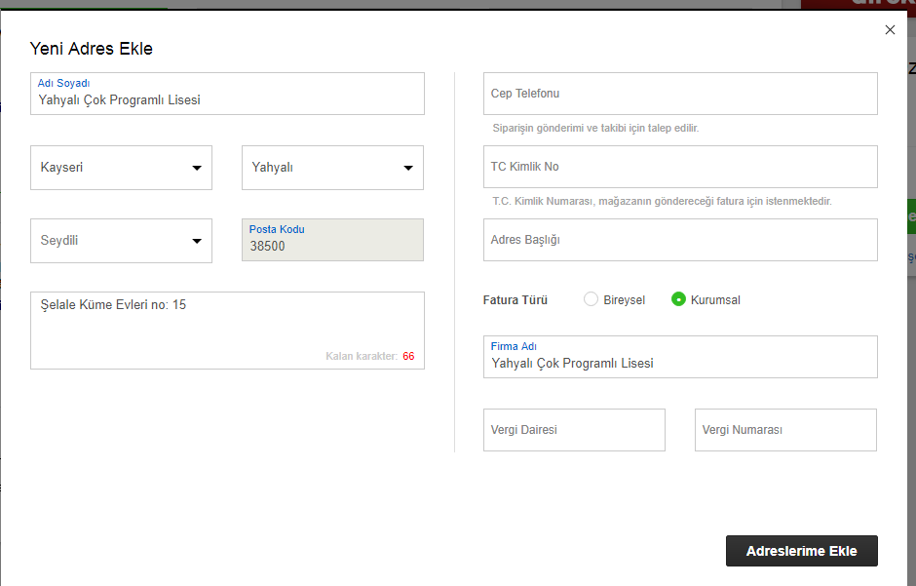Click the Posta Kodu field showing 38500
The image size is (916, 586).
click(x=332, y=246)
